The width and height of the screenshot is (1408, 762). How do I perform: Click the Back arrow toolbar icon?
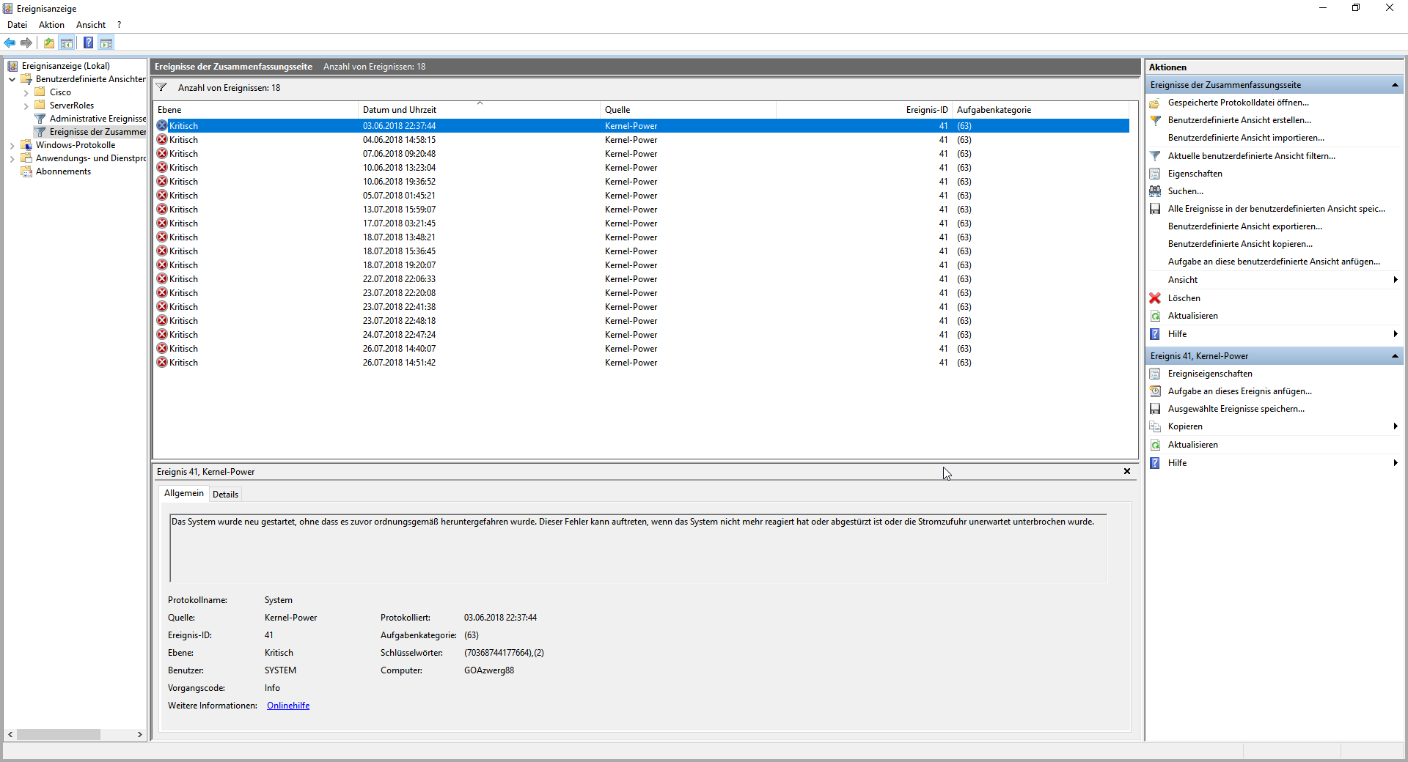(10, 43)
